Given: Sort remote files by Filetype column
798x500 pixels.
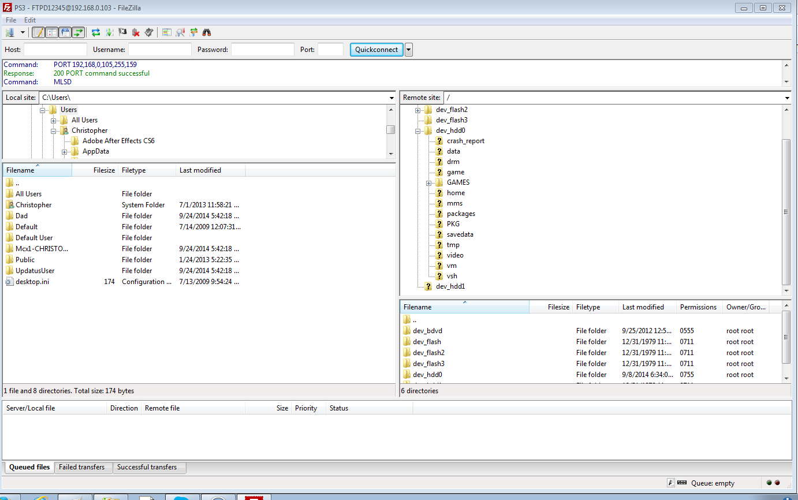Looking at the screenshot, I should (x=596, y=307).
